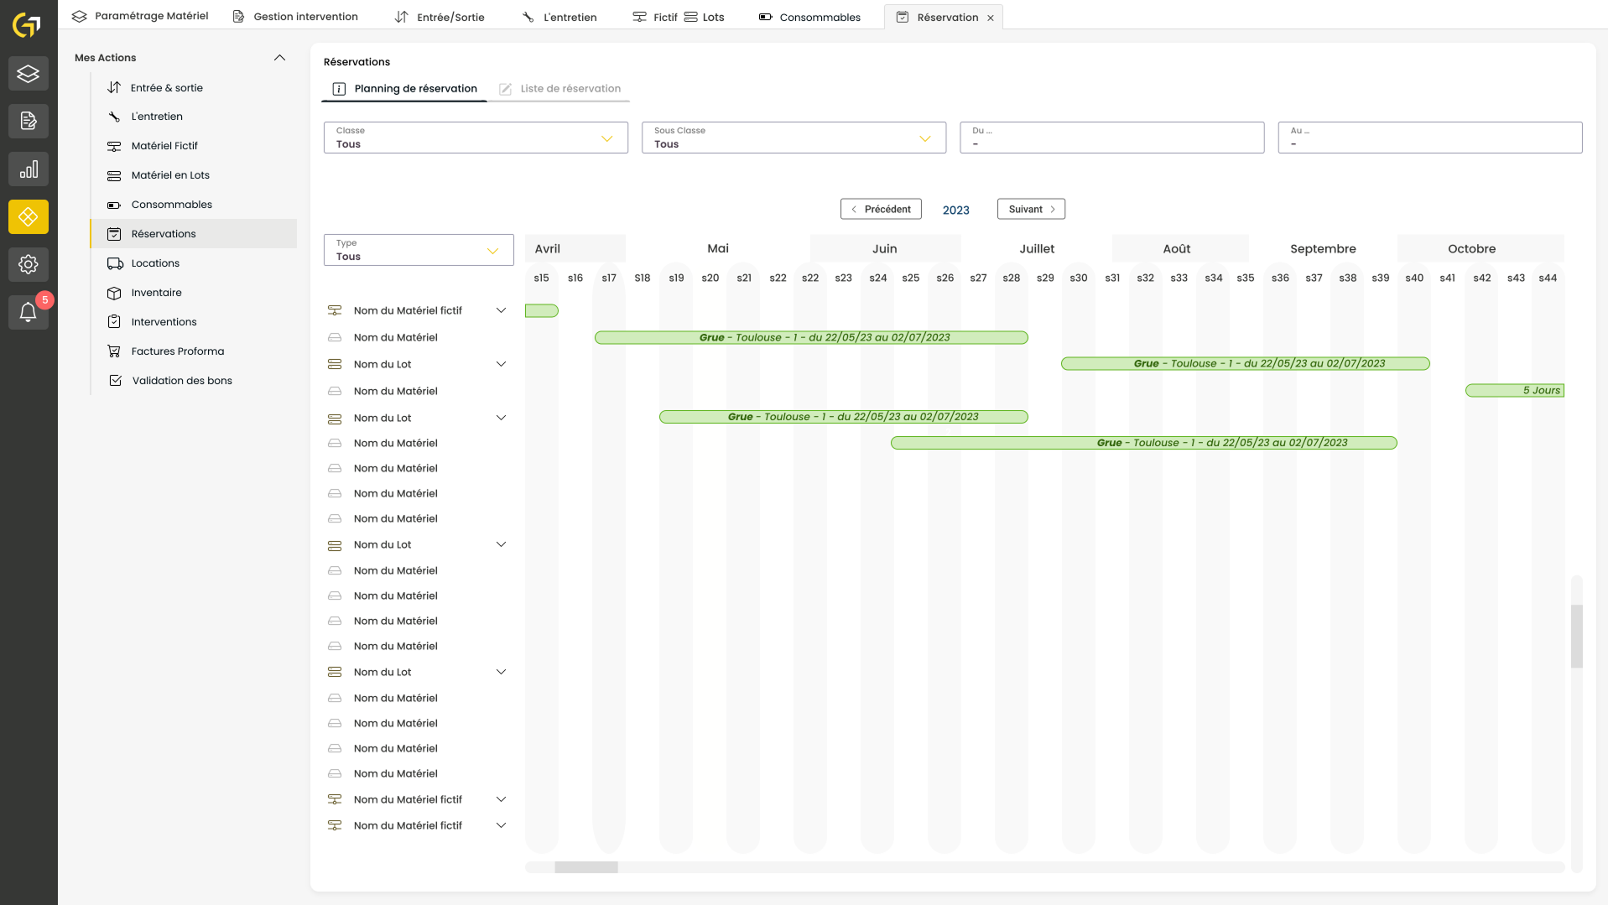Open the document edit sidebar icon
The width and height of the screenshot is (1608, 905).
tap(29, 122)
